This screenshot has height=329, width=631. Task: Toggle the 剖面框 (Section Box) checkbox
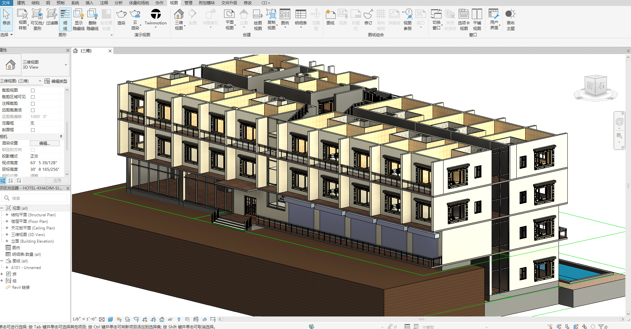33,130
